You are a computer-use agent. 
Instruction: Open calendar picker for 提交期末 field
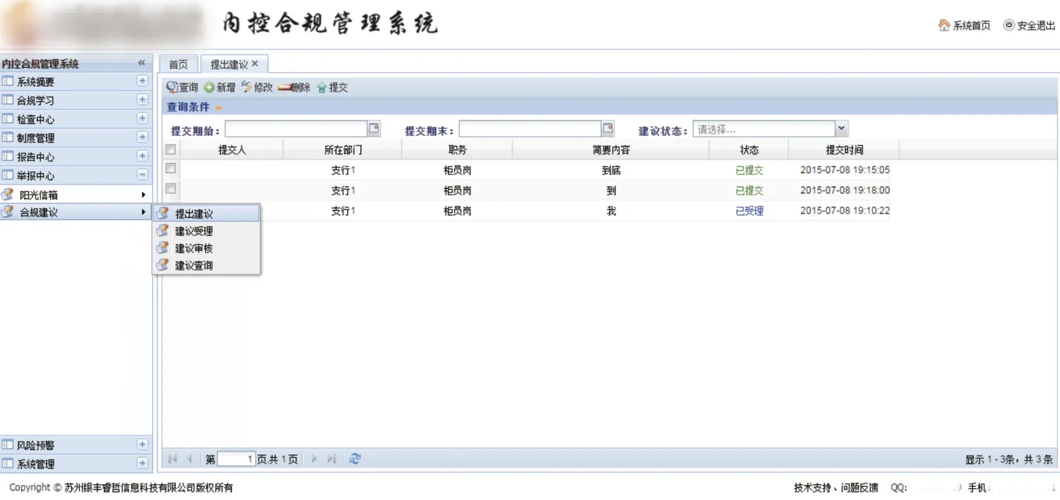pos(608,128)
